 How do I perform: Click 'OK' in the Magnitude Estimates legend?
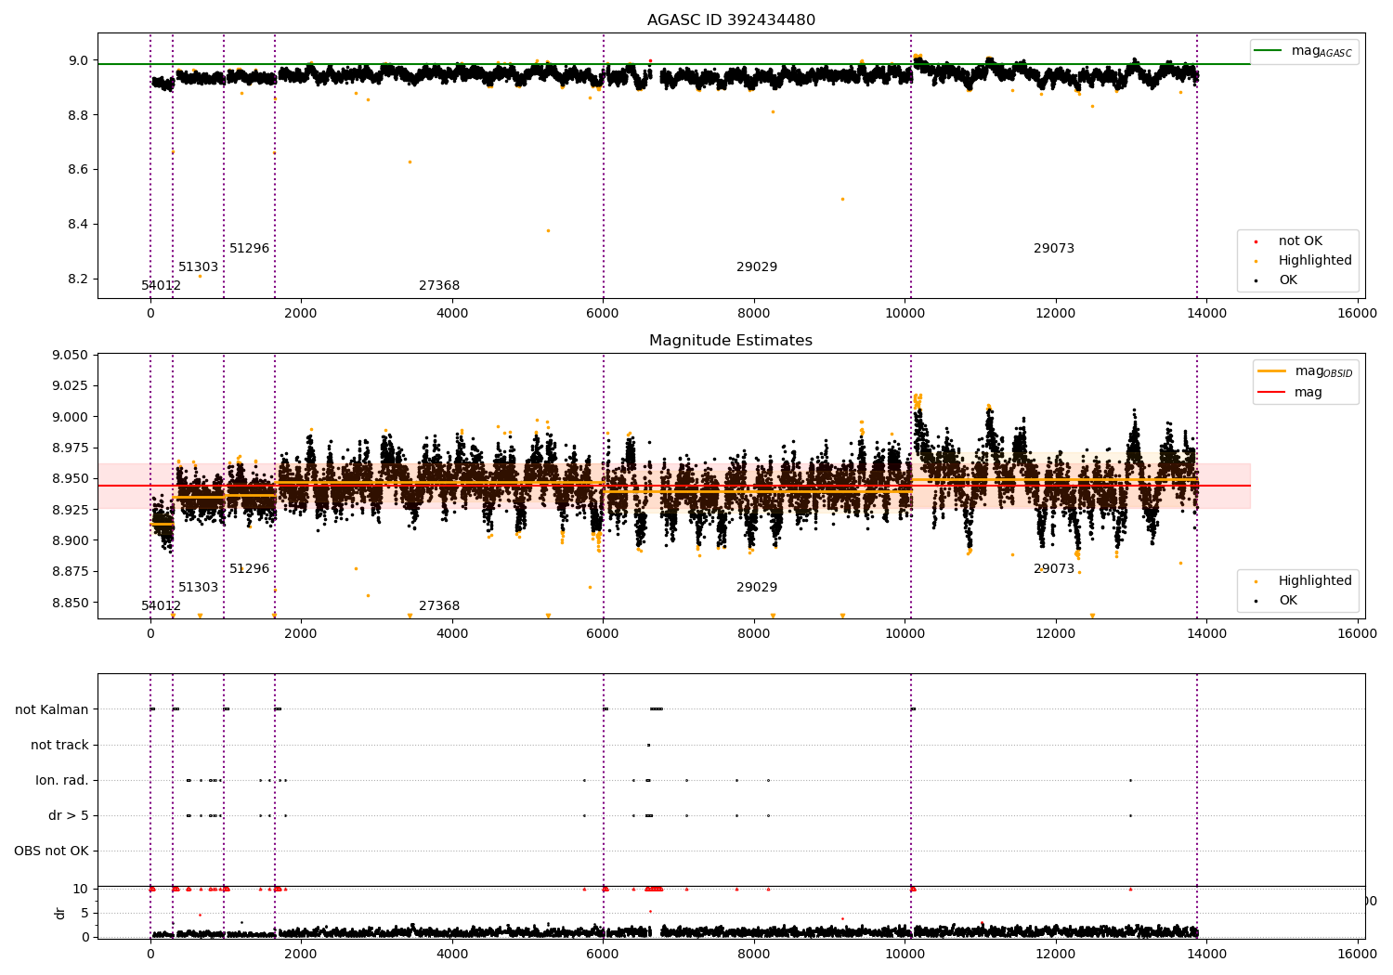point(1277,601)
